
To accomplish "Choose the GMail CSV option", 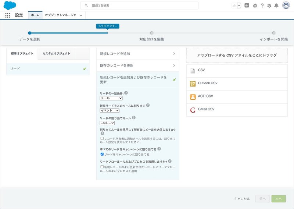I will [237, 110].
